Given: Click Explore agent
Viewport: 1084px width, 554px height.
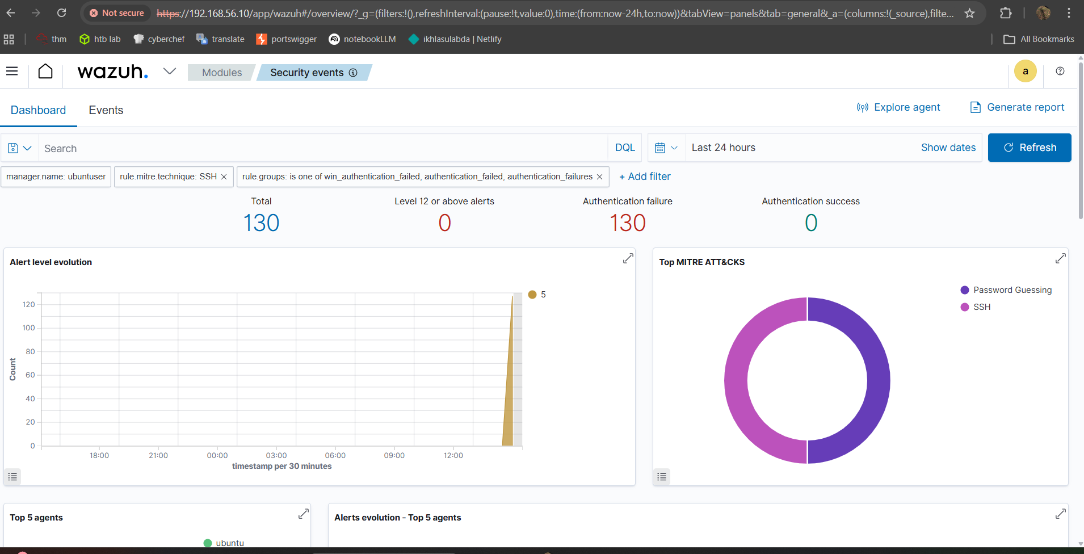Looking at the screenshot, I should point(898,107).
